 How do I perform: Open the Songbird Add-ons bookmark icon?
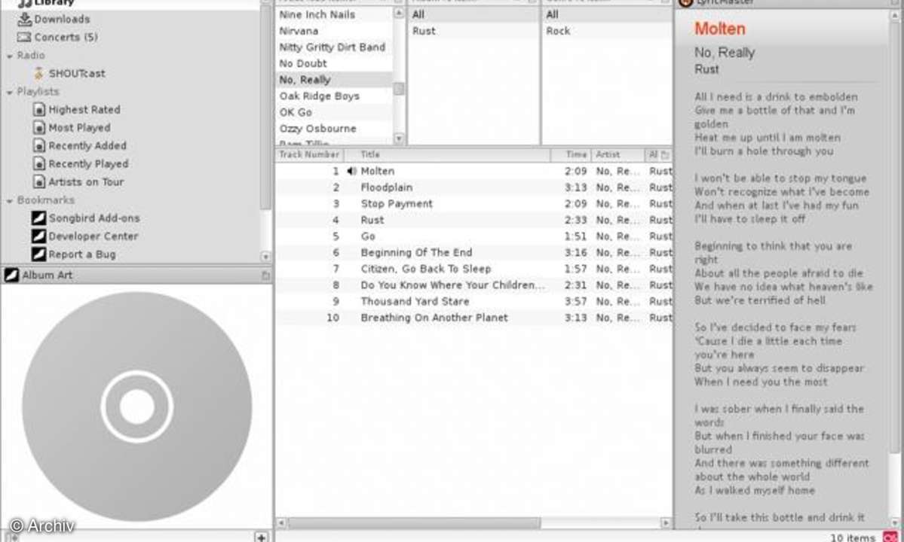38,218
